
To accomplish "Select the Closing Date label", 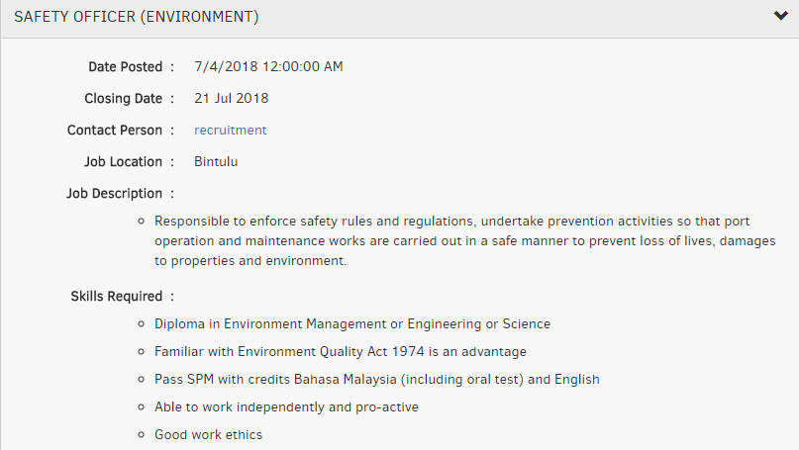I will (x=124, y=98).
